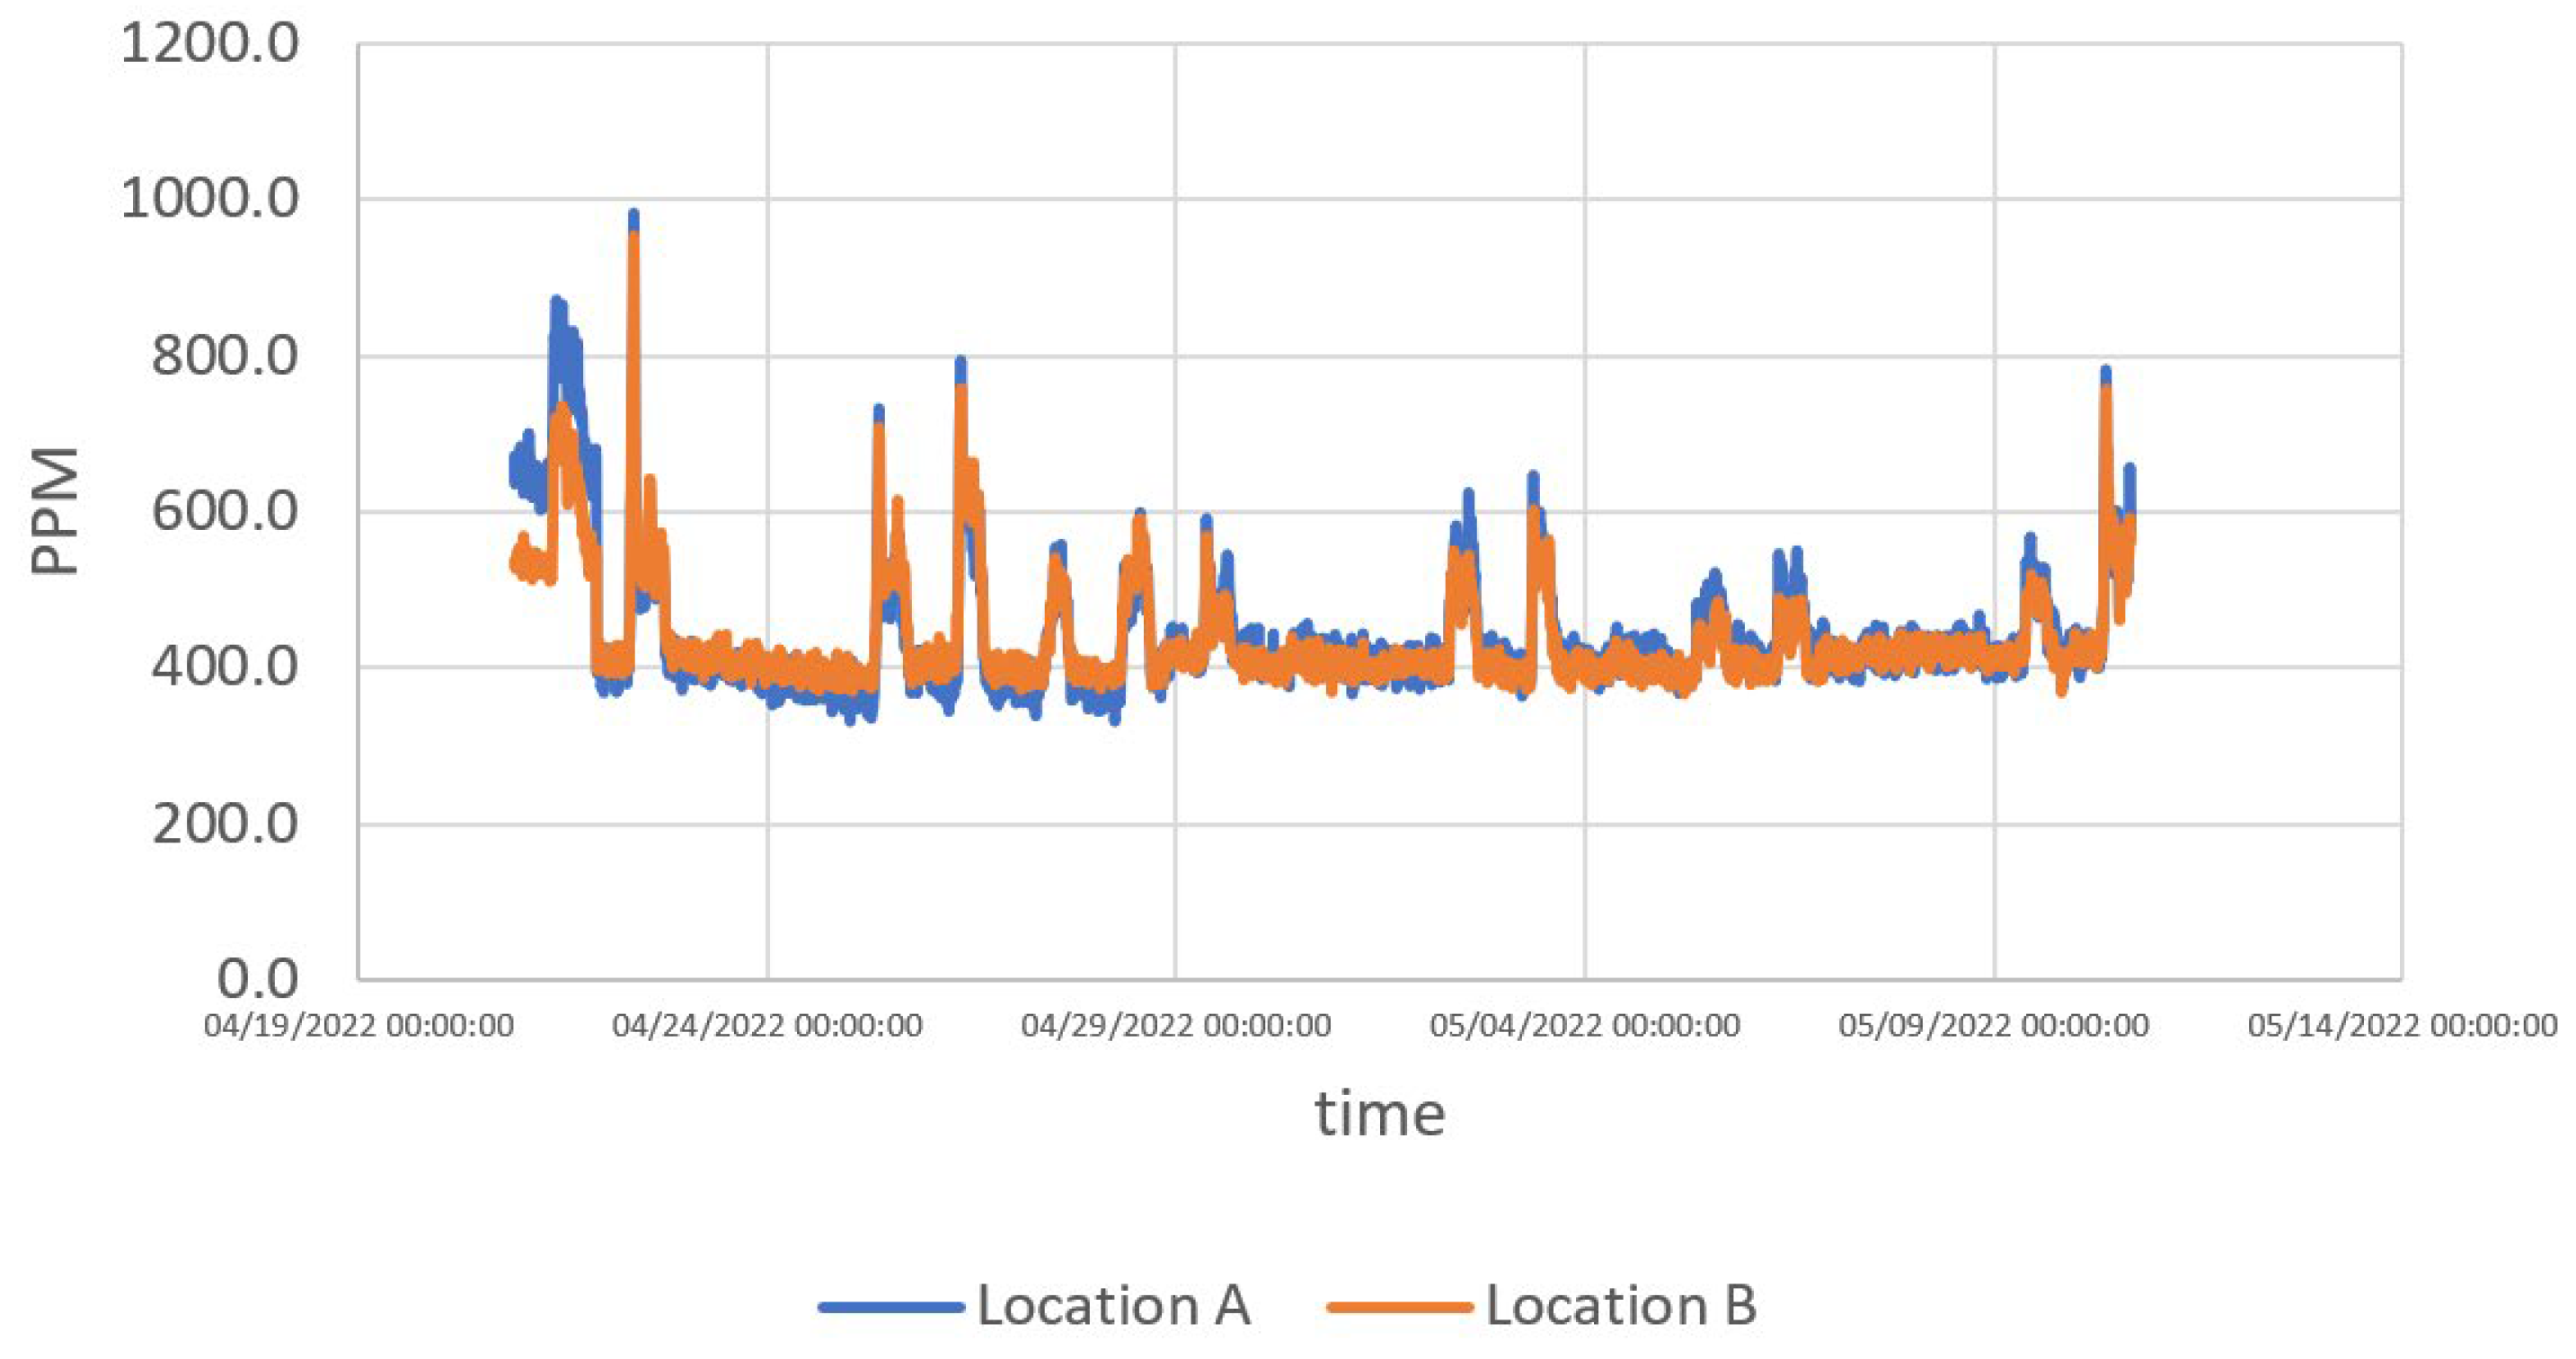Click the 04/19/2022 00:00:00 axis label
Screen dimensions: 2576x1359
tap(358, 1026)
